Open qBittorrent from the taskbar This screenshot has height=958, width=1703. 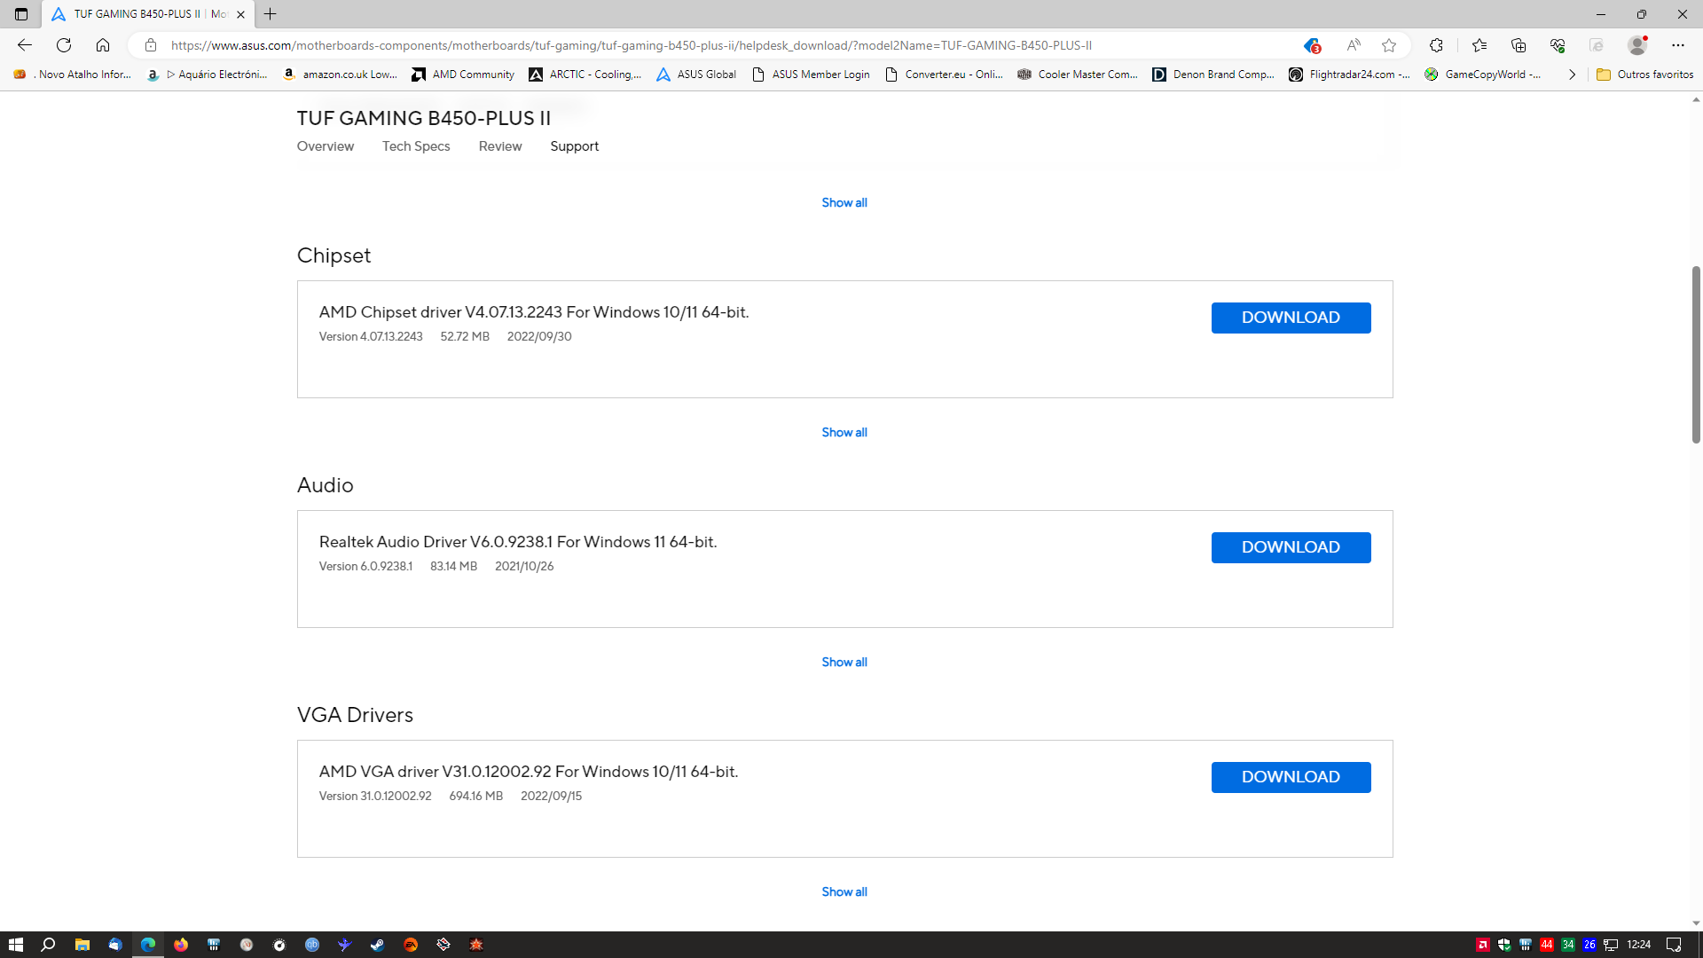click(312, 945)
